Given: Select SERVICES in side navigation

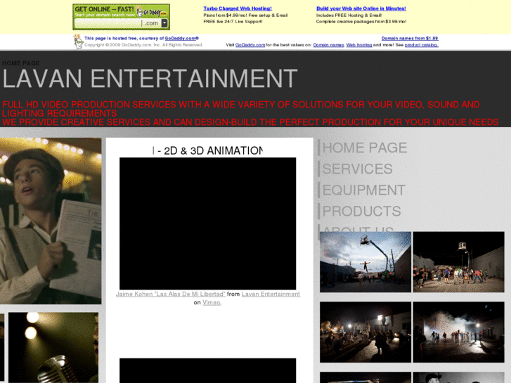Looking at the screenshot, I should tap(357, 169).
